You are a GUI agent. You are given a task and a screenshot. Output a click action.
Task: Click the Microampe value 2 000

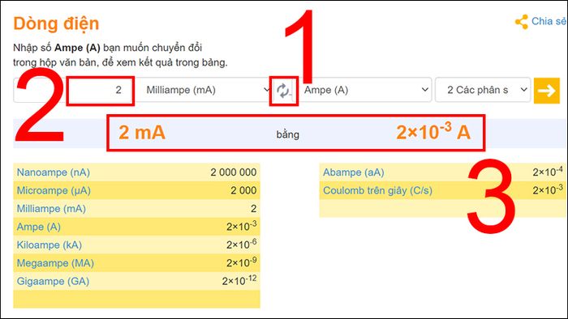[x=243, y=190]
